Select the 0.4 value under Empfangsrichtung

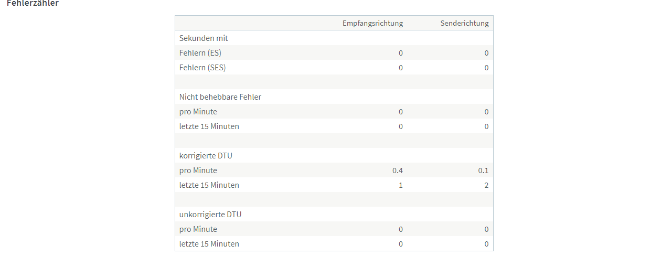click(x=398, y=170)
